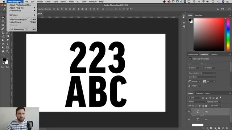Select the Gradient tool
Screen dimensions: 232x130
coord(7,36)
